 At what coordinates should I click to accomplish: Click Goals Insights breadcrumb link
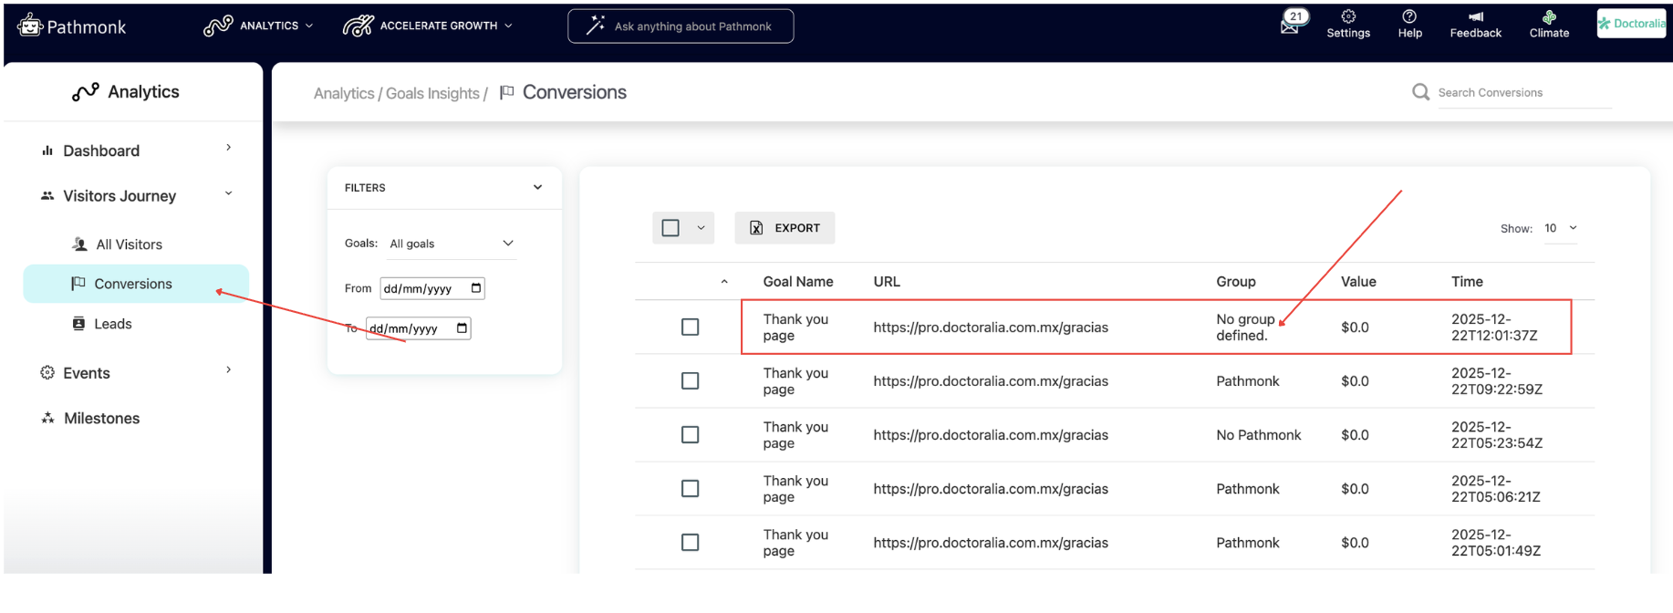click(x=432, y=93)
